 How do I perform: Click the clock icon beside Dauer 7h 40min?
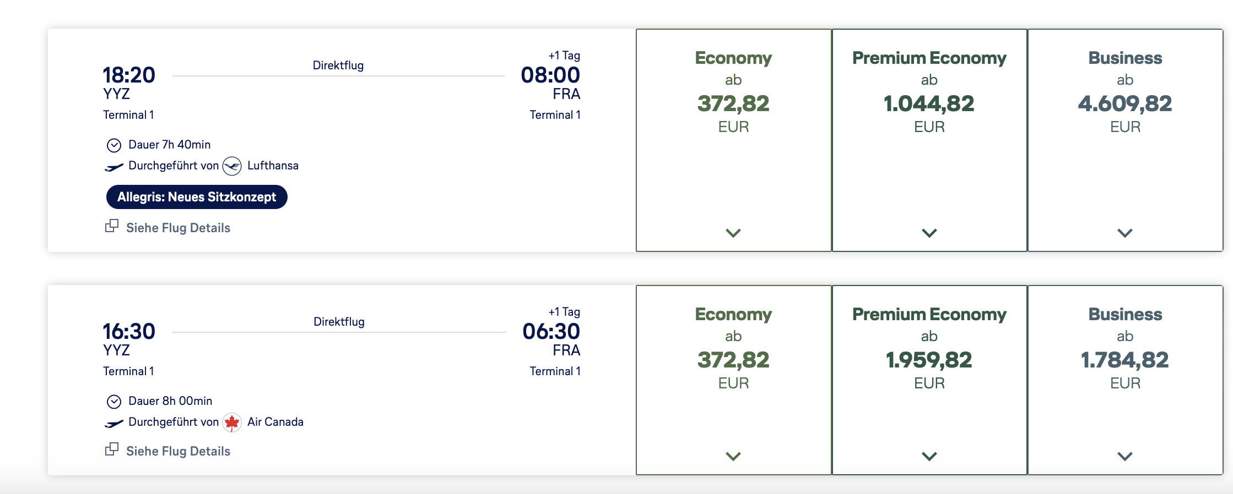[114, 145]
